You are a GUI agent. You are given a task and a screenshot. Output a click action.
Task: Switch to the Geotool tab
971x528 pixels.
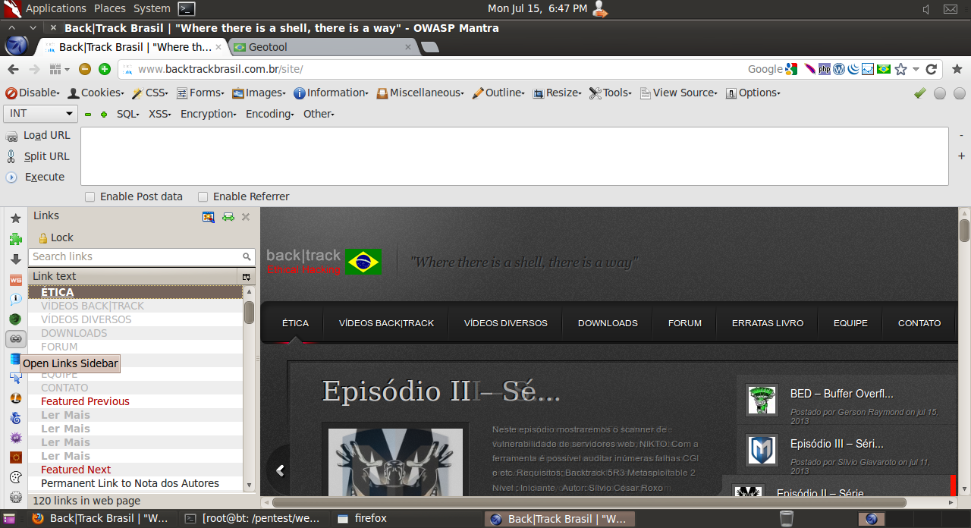click(324, 47)
